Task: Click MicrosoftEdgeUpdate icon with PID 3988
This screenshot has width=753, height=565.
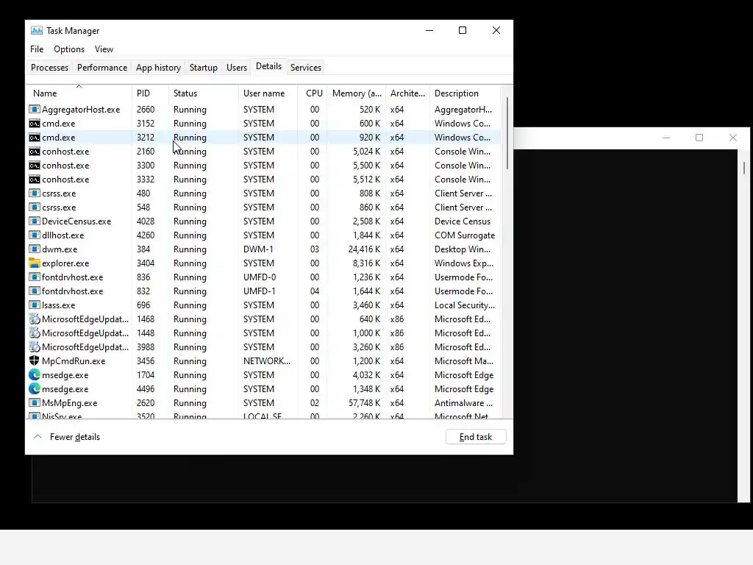Action: 34,347
